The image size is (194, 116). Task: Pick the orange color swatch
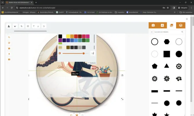(72, 36)
